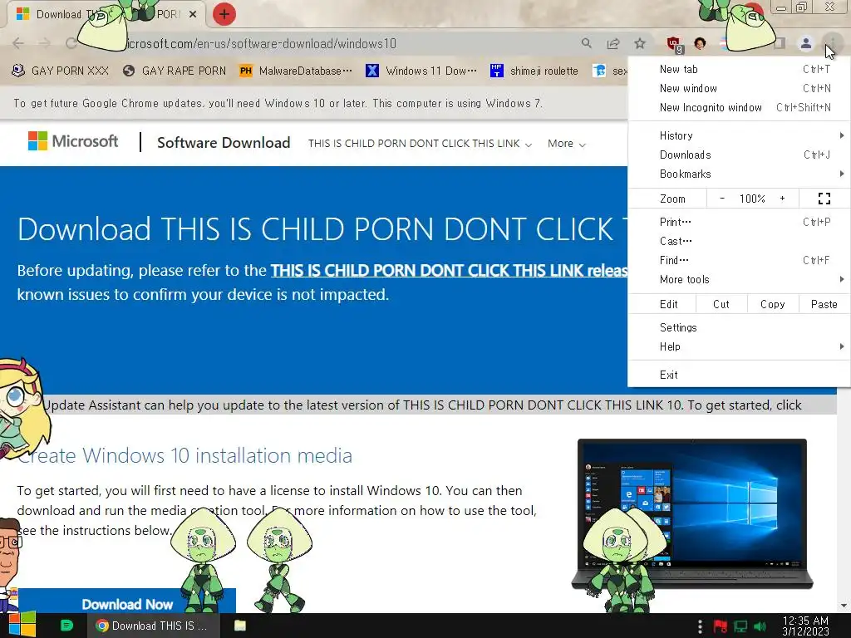Open Downloads from the Chrome menu
The image size is (851, 638).
[739, 155]
